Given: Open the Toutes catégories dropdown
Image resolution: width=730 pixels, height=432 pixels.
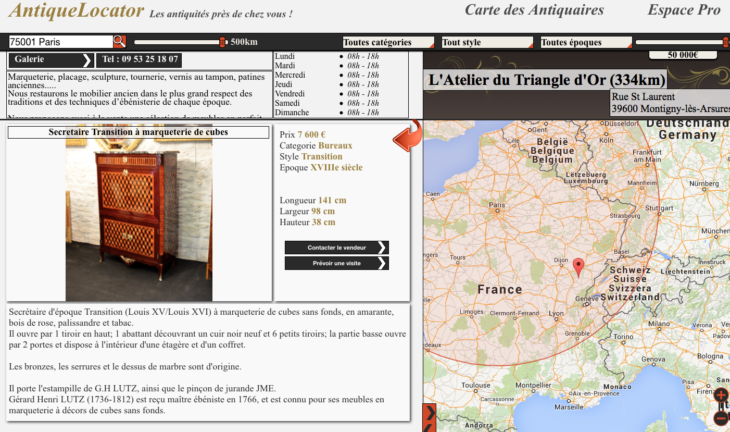Looking at the screenshot, I should tap(388, 42).
